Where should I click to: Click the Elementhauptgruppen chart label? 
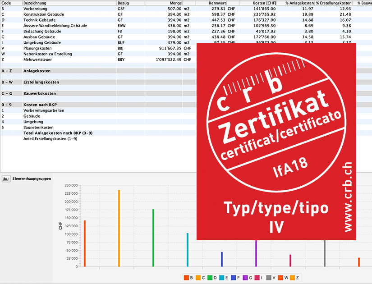pos(32,179)
